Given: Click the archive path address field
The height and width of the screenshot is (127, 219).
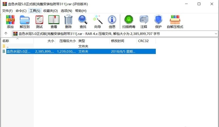Looking at the screenshot, I should pyautogui.click(x=115, y=34).
